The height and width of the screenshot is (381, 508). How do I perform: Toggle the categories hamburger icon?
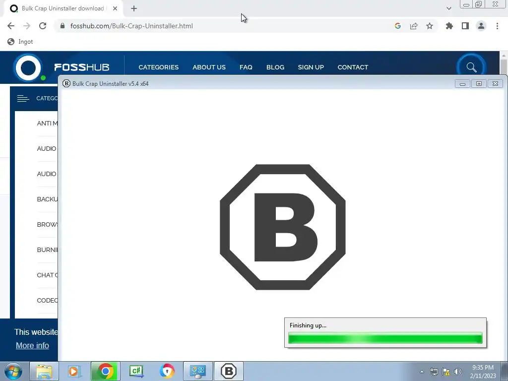pyautogui.click(x=23, y=98)
